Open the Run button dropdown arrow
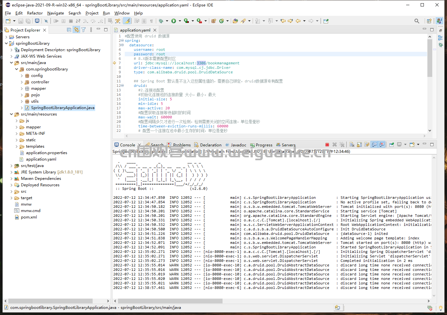The width and height of the screenshot is (447, 315). [180, 21]
